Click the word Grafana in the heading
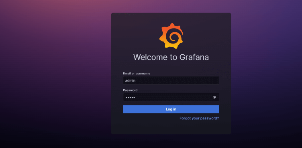302x148 pixels. (x=194, y=57)
